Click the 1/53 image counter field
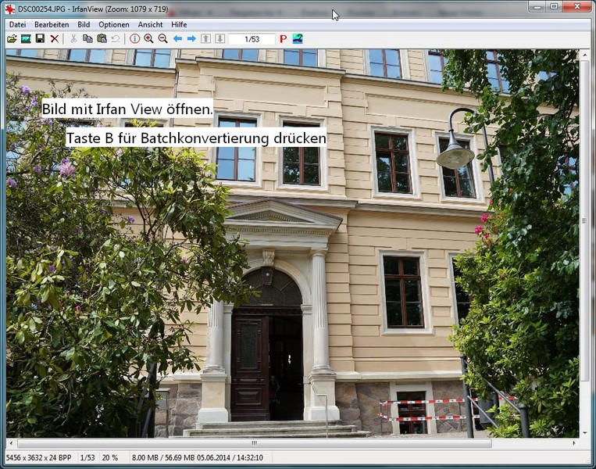 click(252, 38)
